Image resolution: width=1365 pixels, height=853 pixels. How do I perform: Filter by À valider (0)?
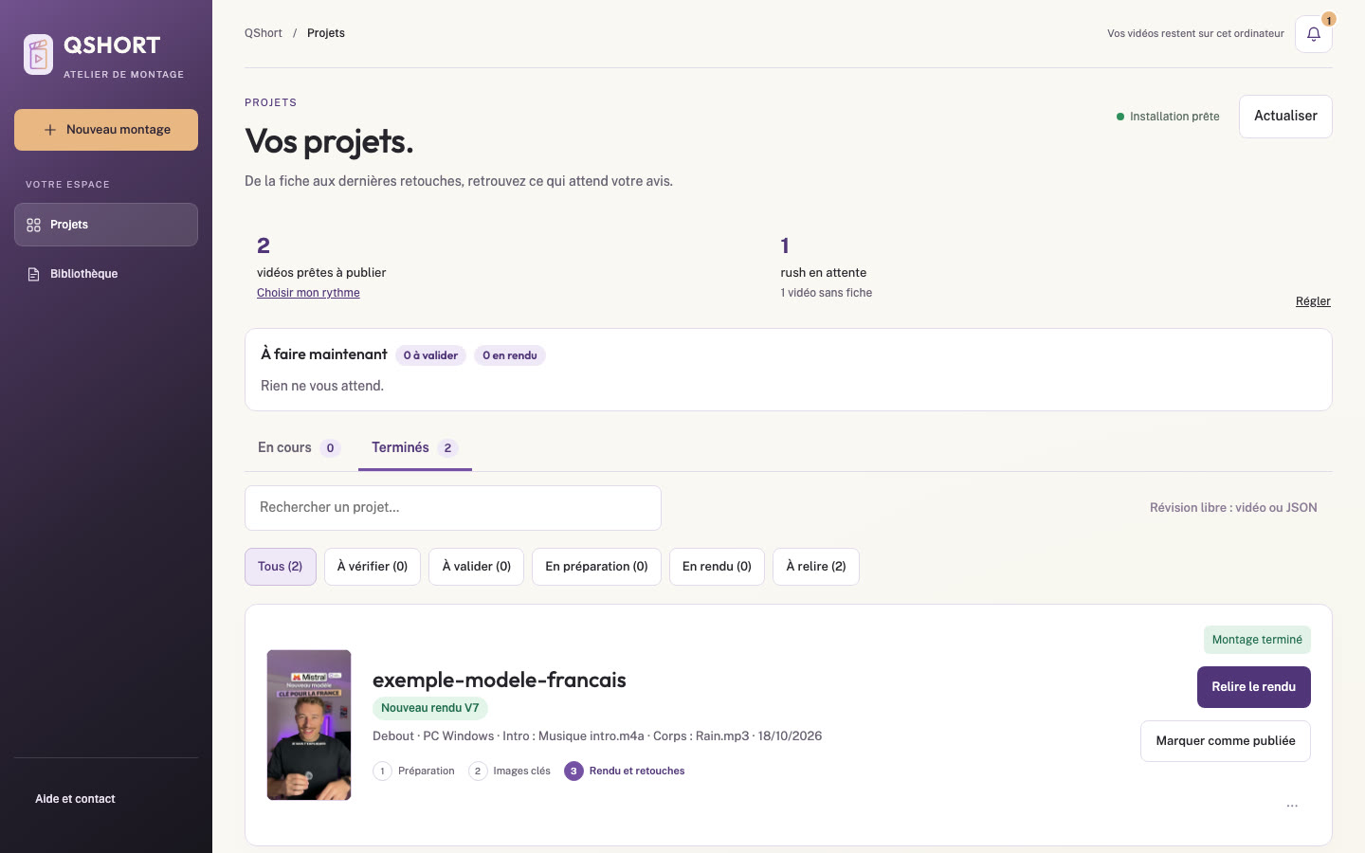[x=477, y=567]
